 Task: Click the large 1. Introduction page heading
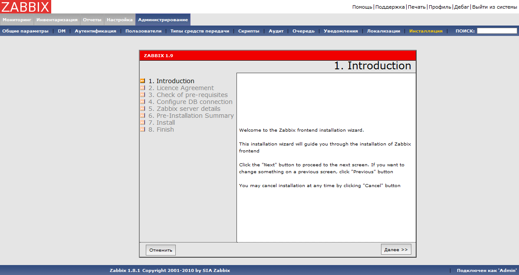click(372, 66)
